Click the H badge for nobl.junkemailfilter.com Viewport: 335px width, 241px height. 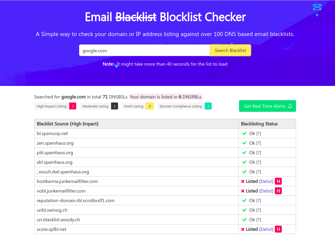point(278,191)
